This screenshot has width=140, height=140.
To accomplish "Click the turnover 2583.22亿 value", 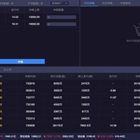I will click(x=68, y=136).
